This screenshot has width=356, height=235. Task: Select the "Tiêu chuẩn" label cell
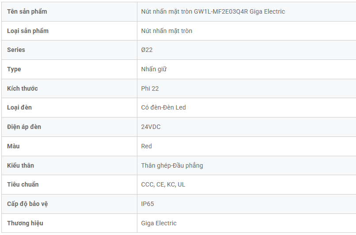click(23, 184)
